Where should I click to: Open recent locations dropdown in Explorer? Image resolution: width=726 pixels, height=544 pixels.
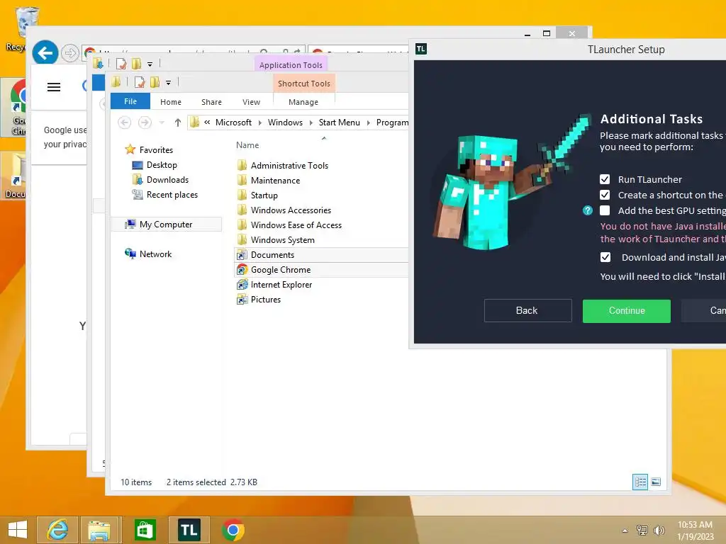click(x=162, y=123)
